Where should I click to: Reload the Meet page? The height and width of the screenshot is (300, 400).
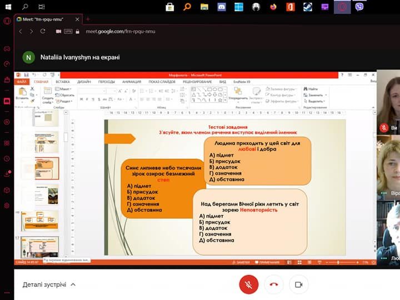(x=44, y=32)
